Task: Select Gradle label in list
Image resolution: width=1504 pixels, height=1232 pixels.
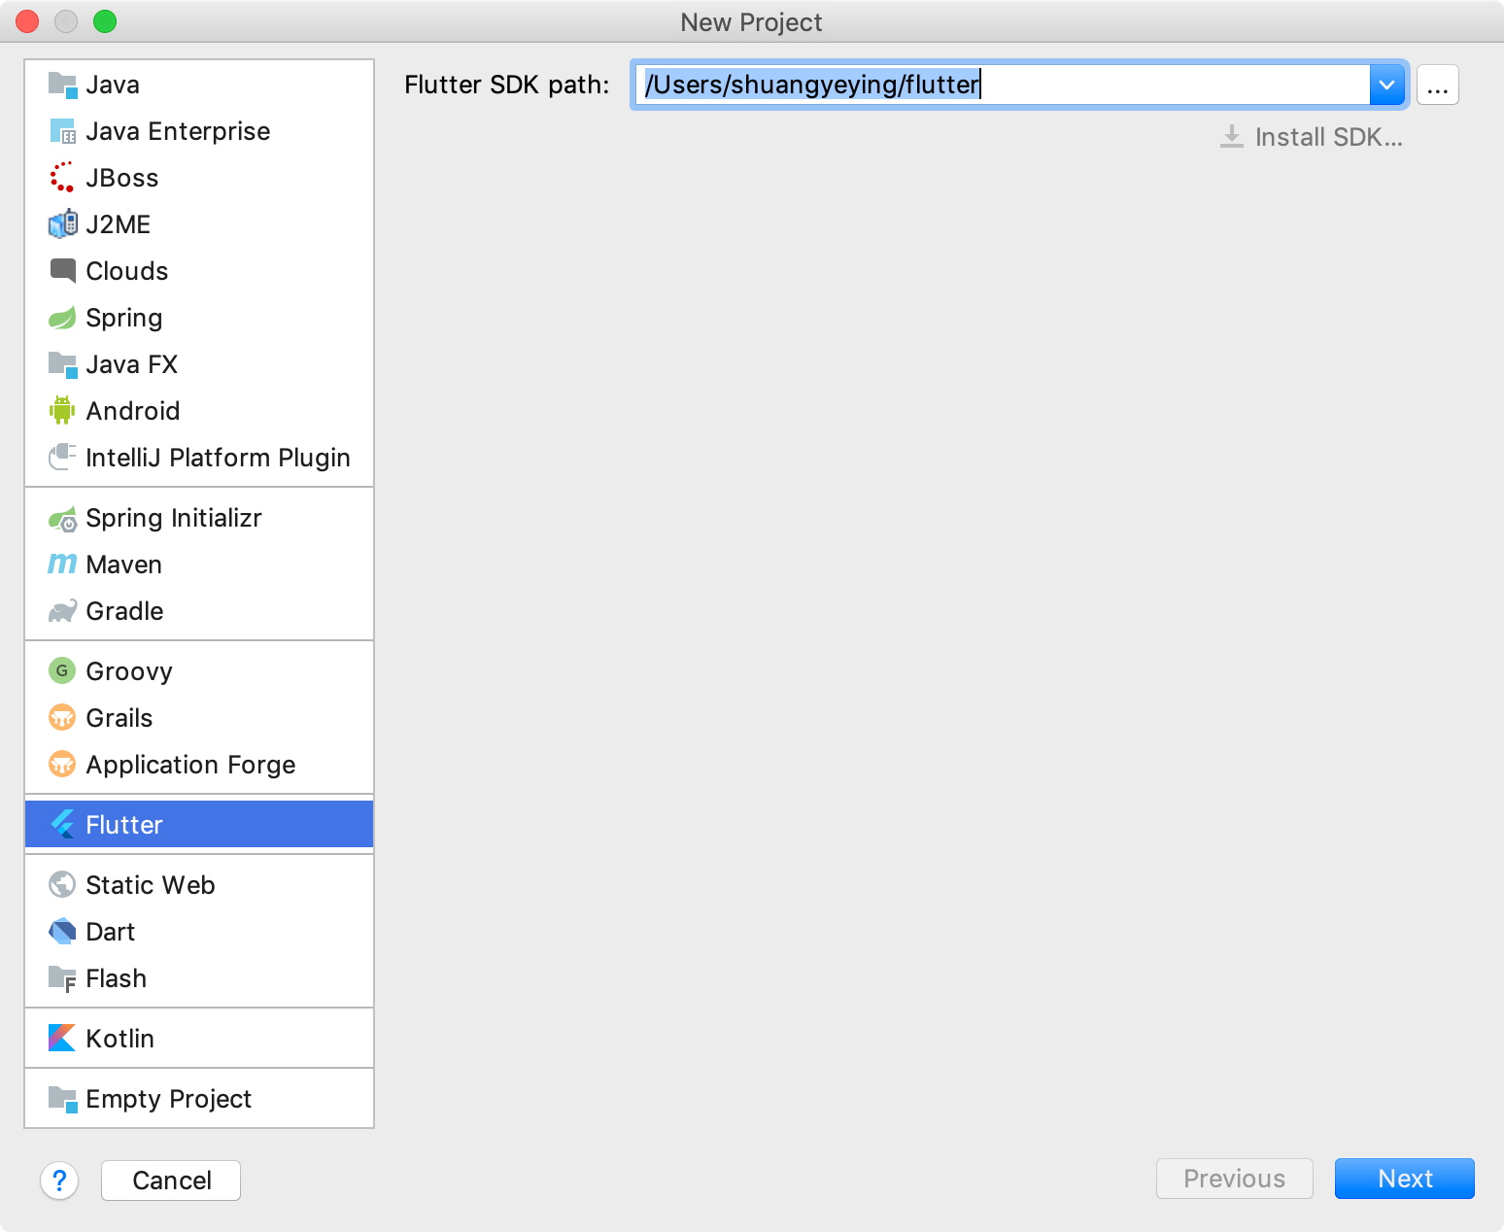Action: [124, 612]
